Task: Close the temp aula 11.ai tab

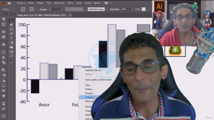Action: click(x=70, y=15)
